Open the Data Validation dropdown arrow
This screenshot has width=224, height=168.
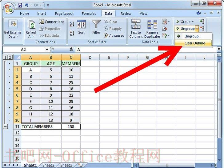(169, 22)
